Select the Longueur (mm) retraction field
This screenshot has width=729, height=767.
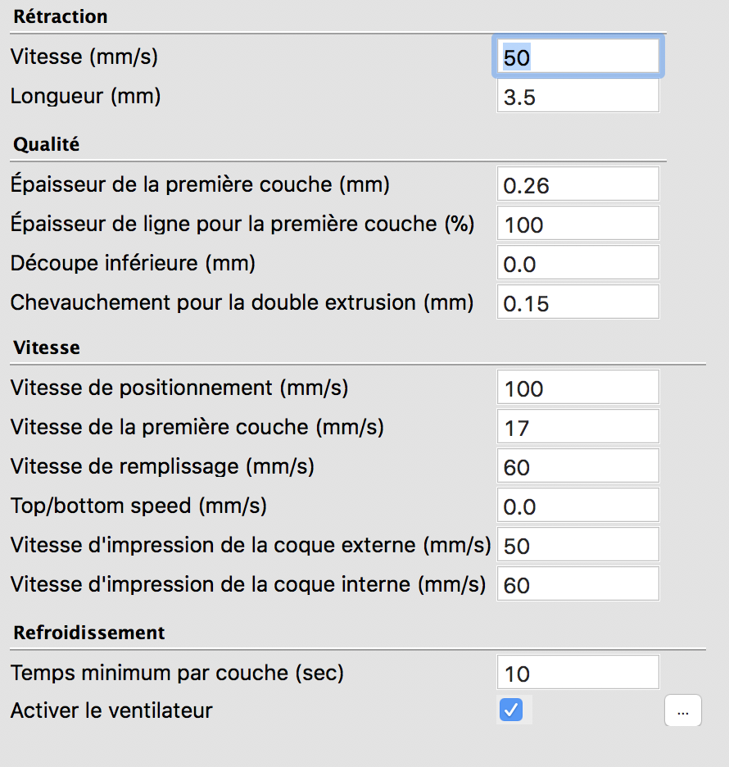coord(577,97)
